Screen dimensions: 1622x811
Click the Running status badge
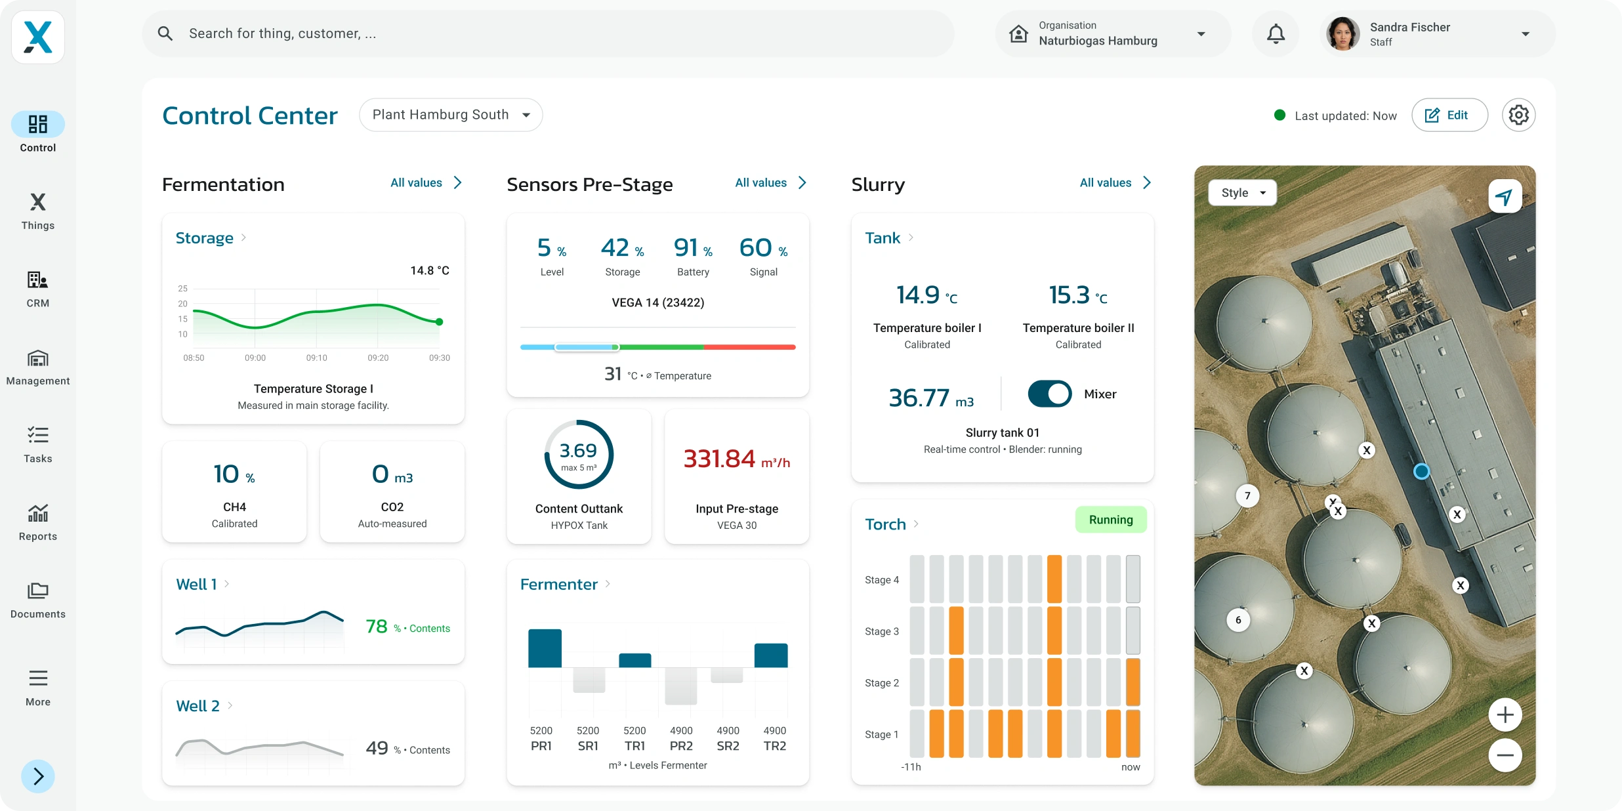pos(1110,520)
